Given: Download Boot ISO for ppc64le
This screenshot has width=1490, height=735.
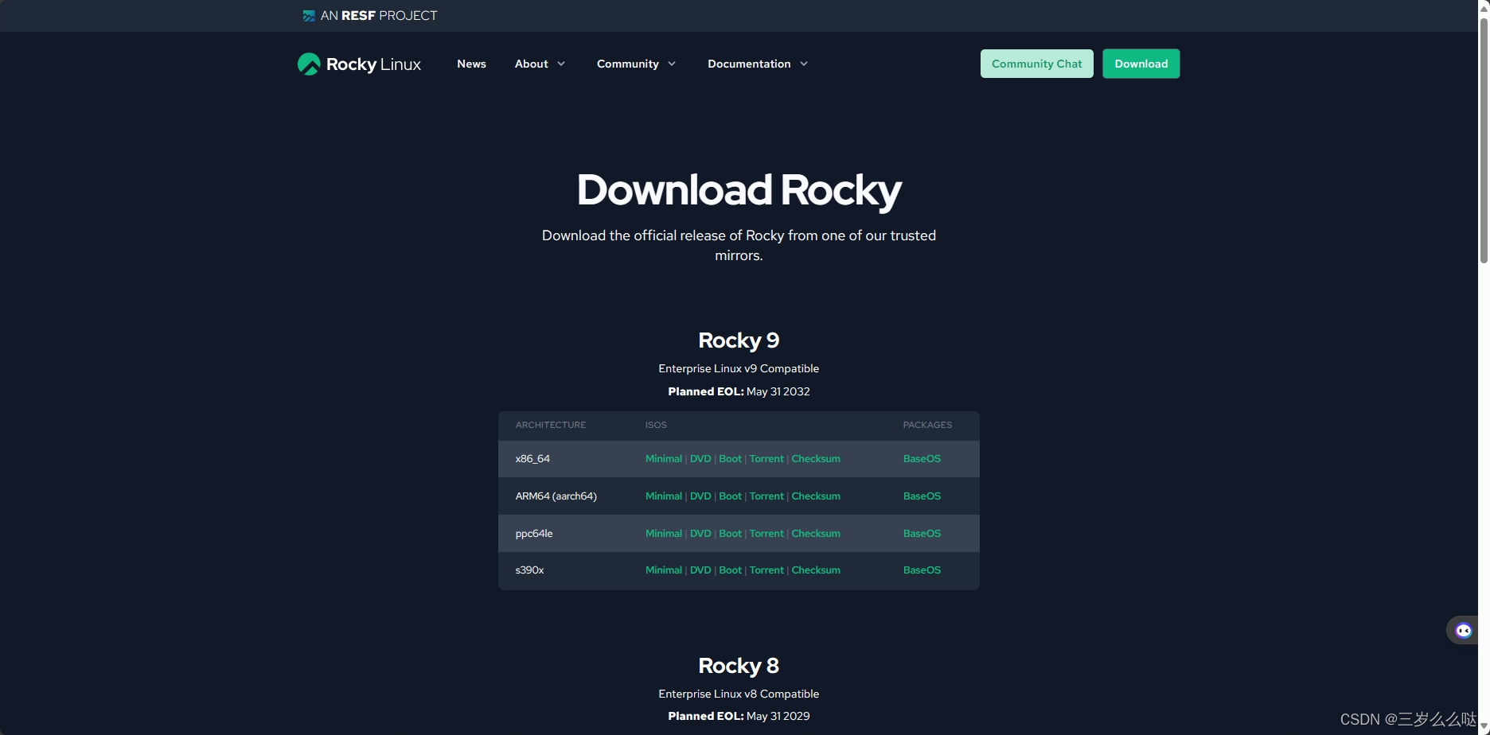Looking at the screenshot, I should coord(730,534).
